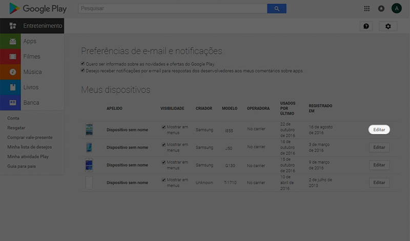Toggle developer reply email notifications checkbox
410x241 pixels.
[83, 71]
